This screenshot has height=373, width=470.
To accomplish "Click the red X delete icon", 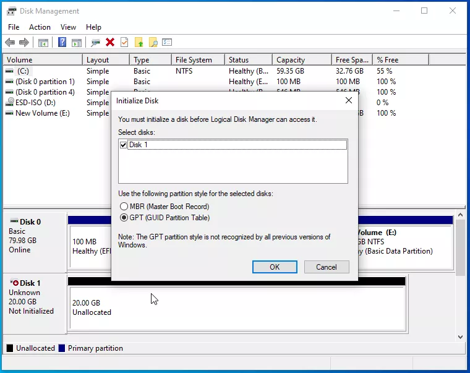I will [110, 43].
